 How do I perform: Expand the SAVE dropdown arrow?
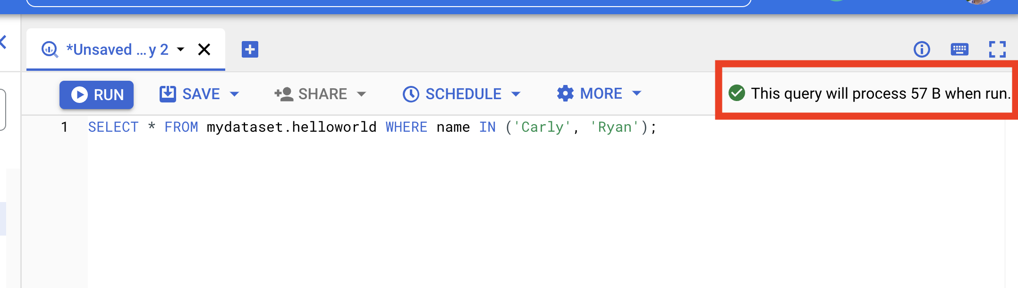click(x=234, y=94)
